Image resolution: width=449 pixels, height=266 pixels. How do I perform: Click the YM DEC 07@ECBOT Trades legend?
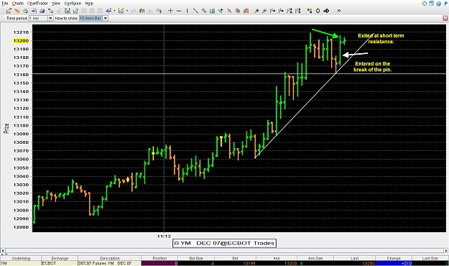(x=224, y=243)
